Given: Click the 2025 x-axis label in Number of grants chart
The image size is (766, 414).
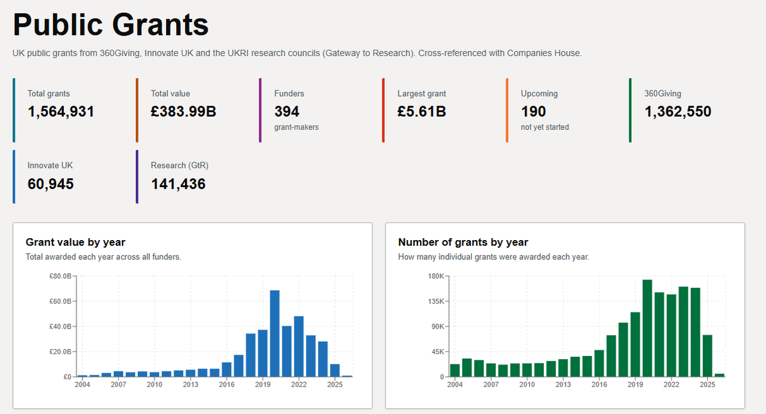Looking at the screenshot, I should click(708, 385).
